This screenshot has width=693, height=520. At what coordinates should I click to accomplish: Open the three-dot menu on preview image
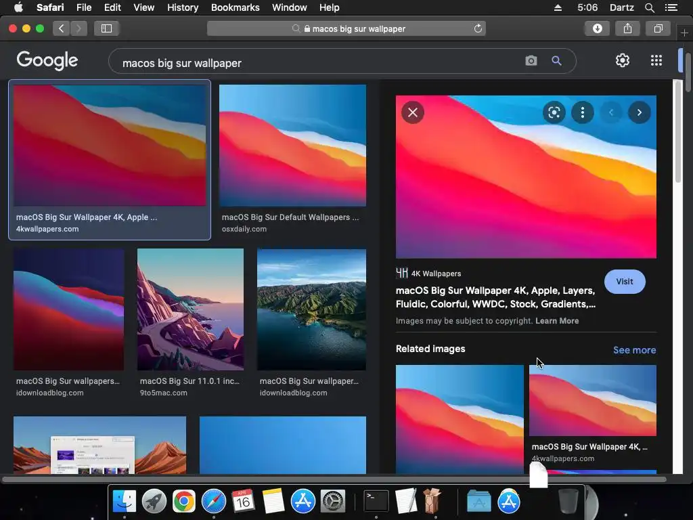click(583, 112)
